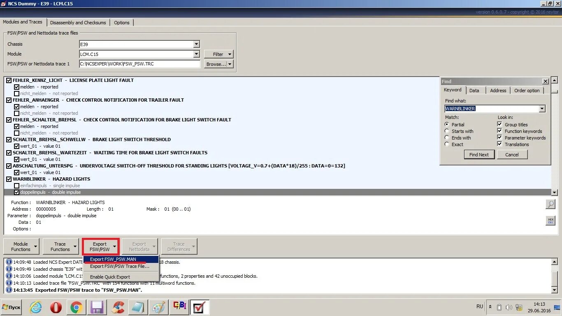
Task: Click the network tray icon
Action: tap(518, 307)
